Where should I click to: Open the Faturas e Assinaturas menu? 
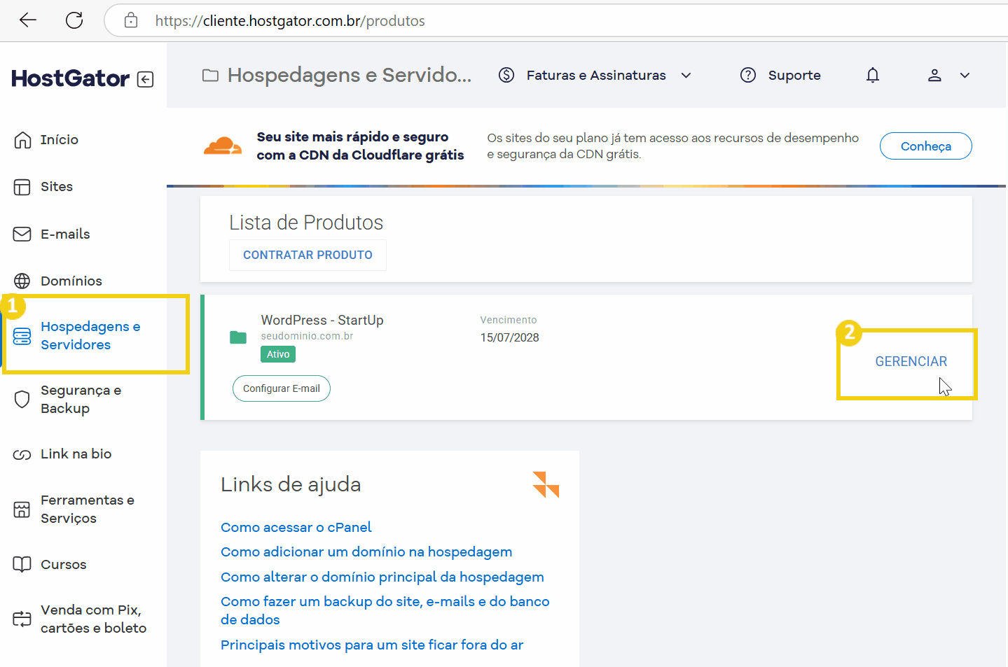pos(596,75)
